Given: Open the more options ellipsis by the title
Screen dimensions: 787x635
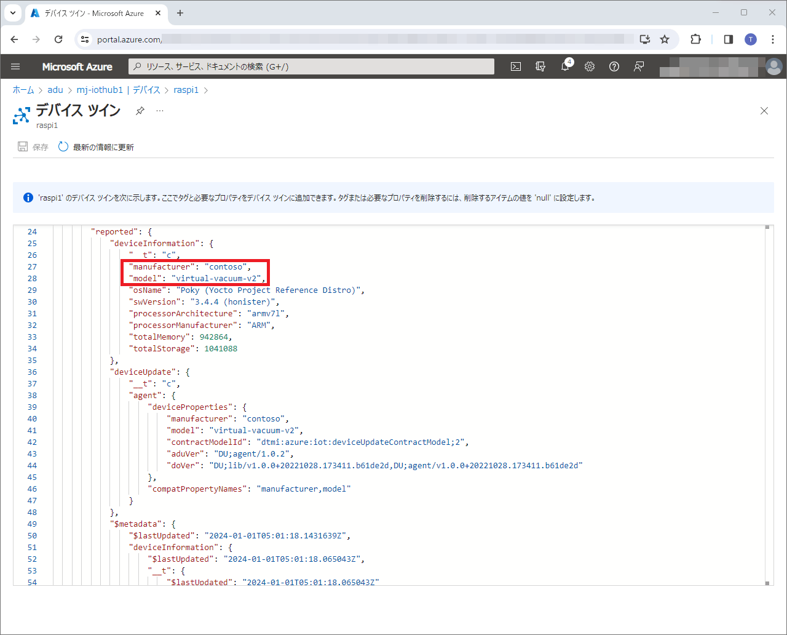Looking at the screenshot, I should [x=160, y=111].
